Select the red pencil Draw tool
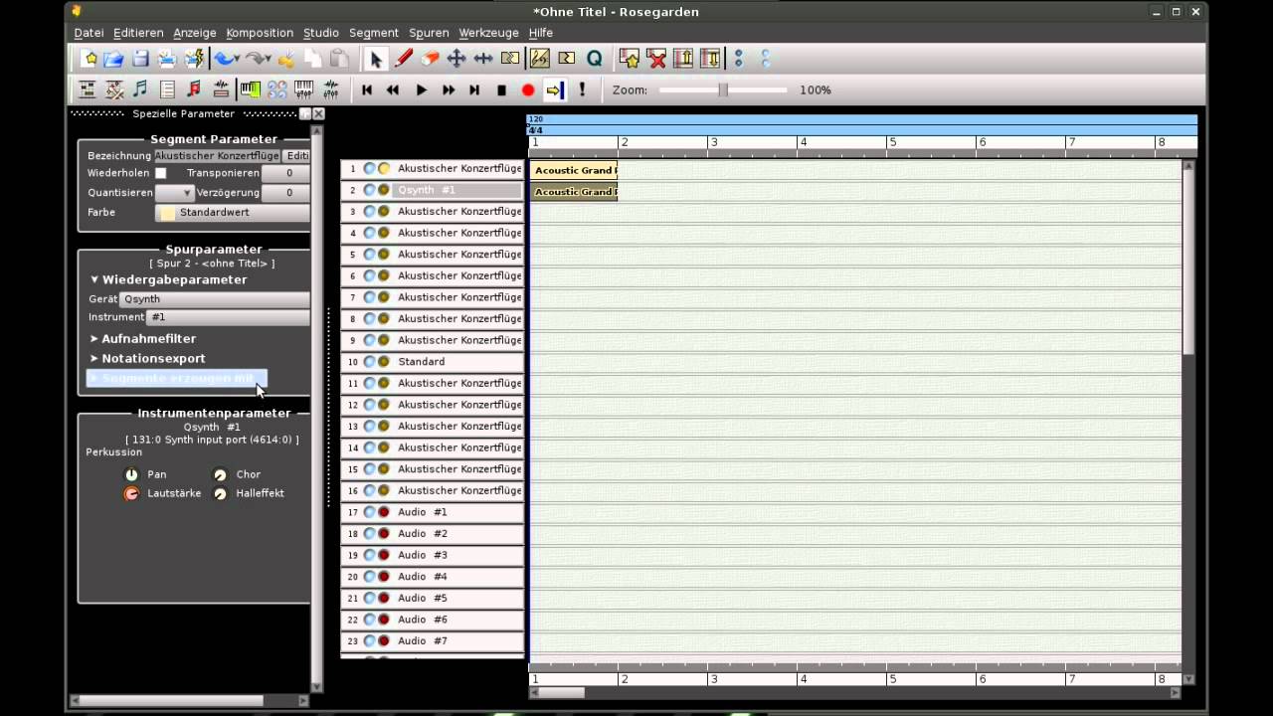The height and width of the screenshot is (716, 1273). pos(403,59)
